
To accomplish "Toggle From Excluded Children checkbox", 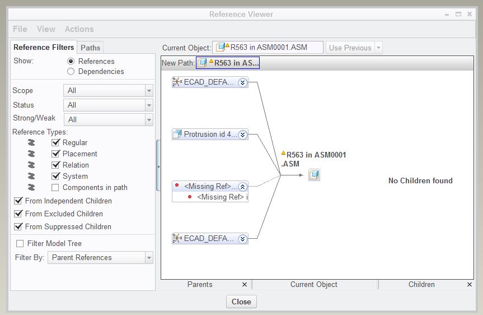I will 18,214.
